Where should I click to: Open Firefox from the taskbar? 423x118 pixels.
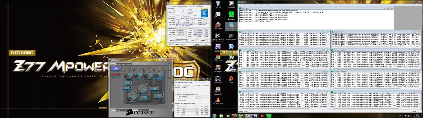click(x=235, y=116)
